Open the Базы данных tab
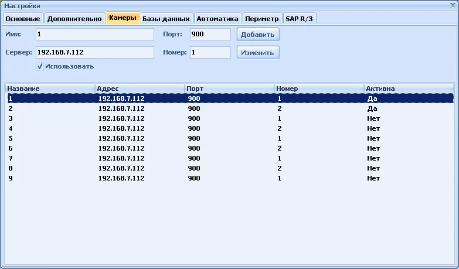This screenshot has width=459, height=269. 166,19
